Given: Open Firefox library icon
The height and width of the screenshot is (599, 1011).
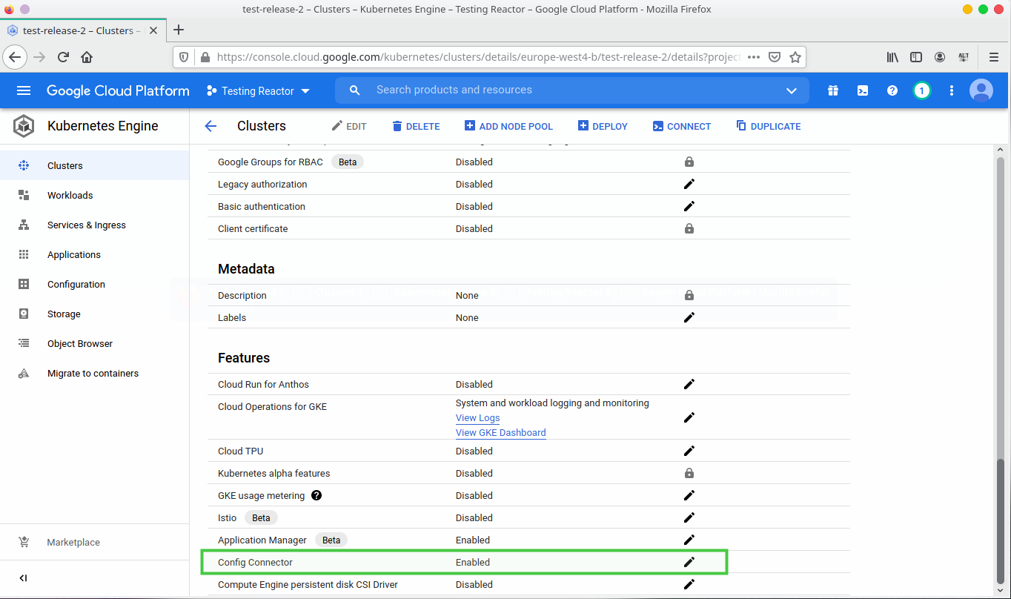Looking at the screenshot, I should tap(892, 57).
